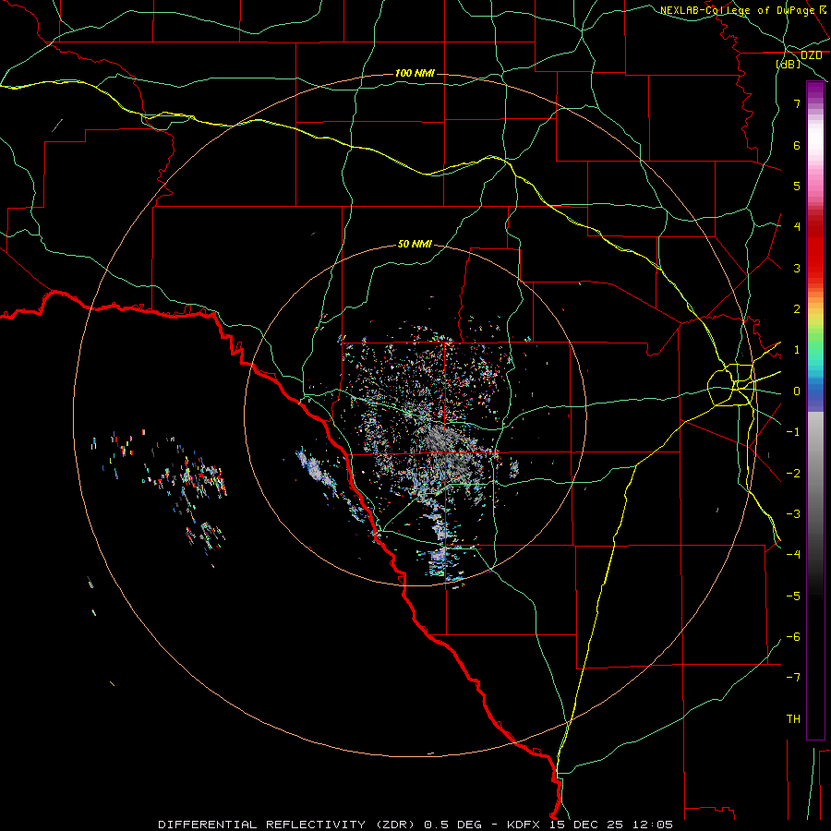Click the "TH" threshold label on the scale

click(x=793, y=719)
